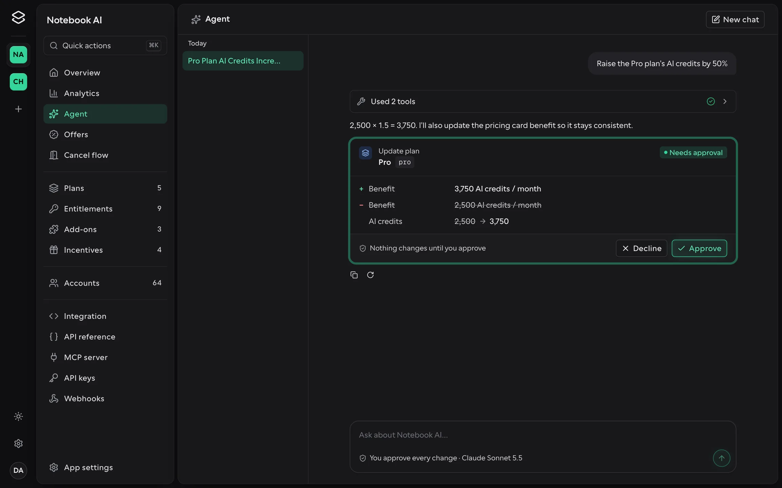This screenshot has width=782, height=488.
Task: Open Analytics in the sidebar
Action: click(x=105, y=93)
